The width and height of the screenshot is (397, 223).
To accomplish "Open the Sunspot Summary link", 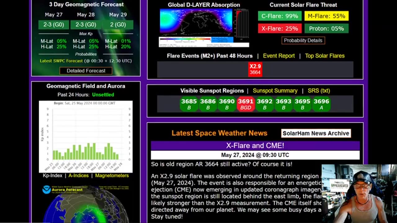I will tap(275, 91).
